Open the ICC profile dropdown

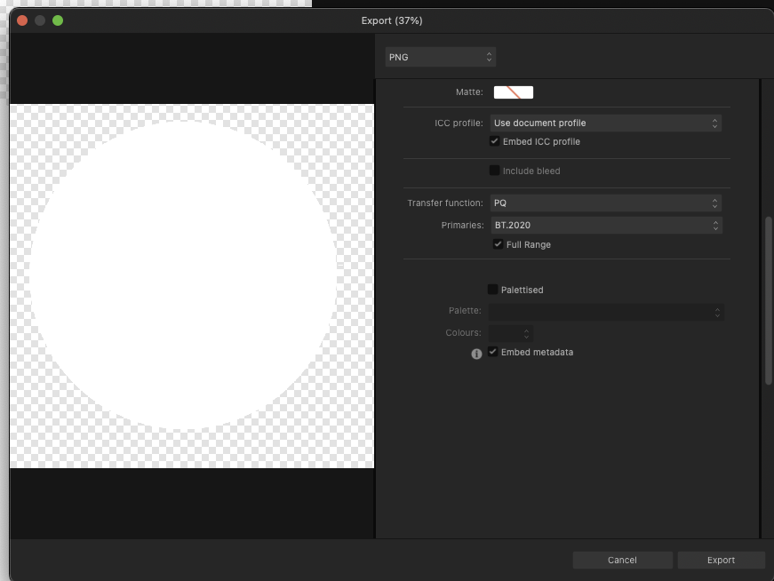(606, 123)
